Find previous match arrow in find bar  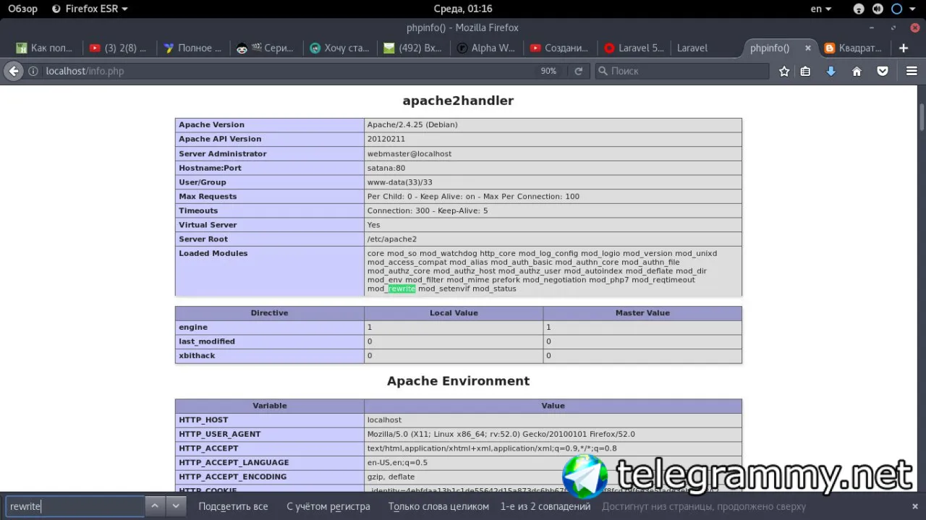[x=155, y=506]
